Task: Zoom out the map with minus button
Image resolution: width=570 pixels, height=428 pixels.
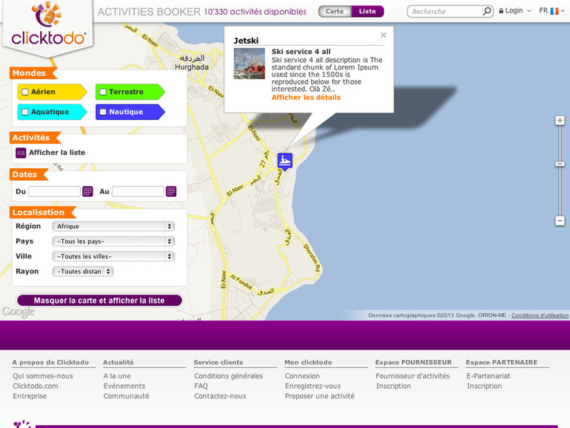Action: click(560, 221)
